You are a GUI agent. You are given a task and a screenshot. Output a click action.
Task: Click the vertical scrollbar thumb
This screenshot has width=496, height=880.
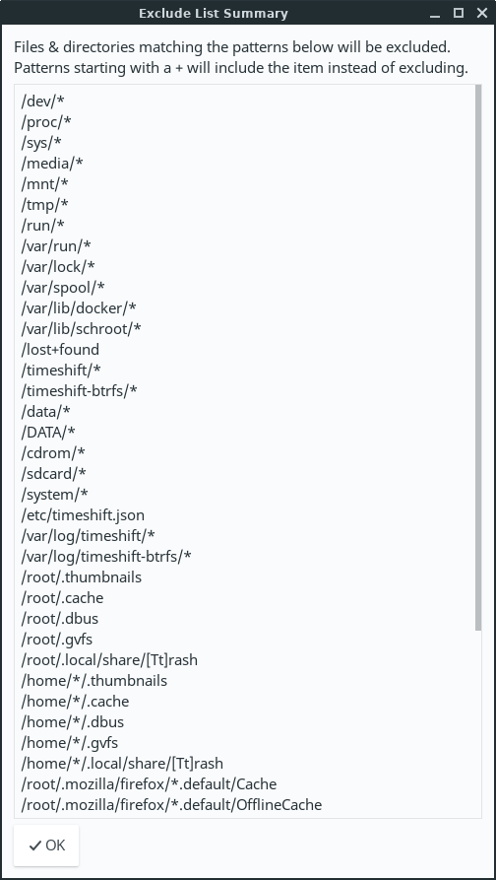pos(478,358)
